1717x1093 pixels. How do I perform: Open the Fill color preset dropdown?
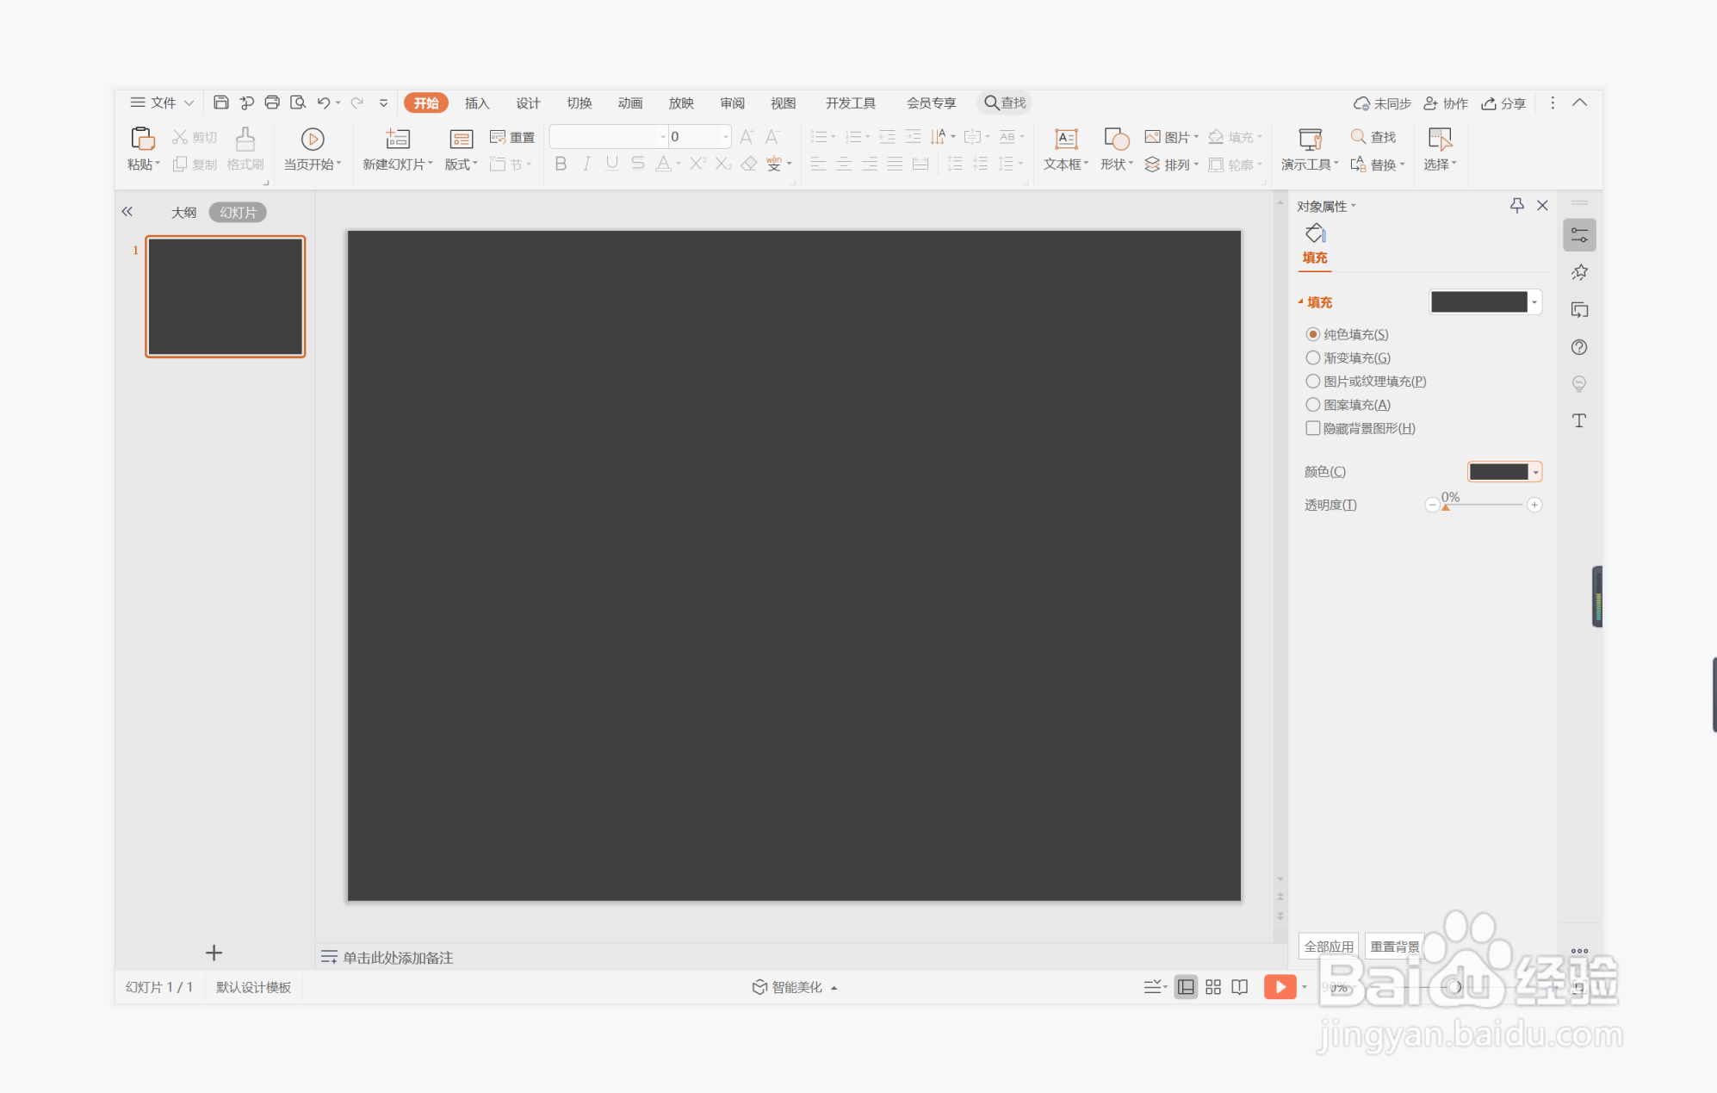tap(1534, 302)
